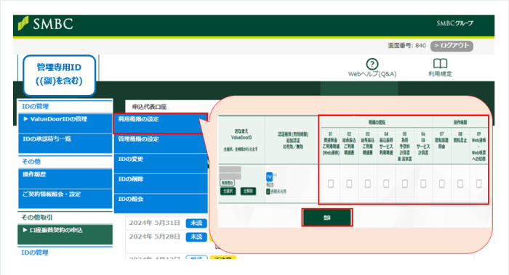Viewport: 509px width, 275px height.
Task: Check the 07 閲覧履歴照会 checkbox
Action: tap(441, 184)
